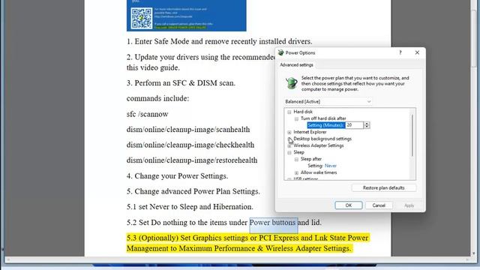Viewport: 480px width, 270px height.
Task: Expand the Wireless Adapter Settings node
Action: [289, 145]
